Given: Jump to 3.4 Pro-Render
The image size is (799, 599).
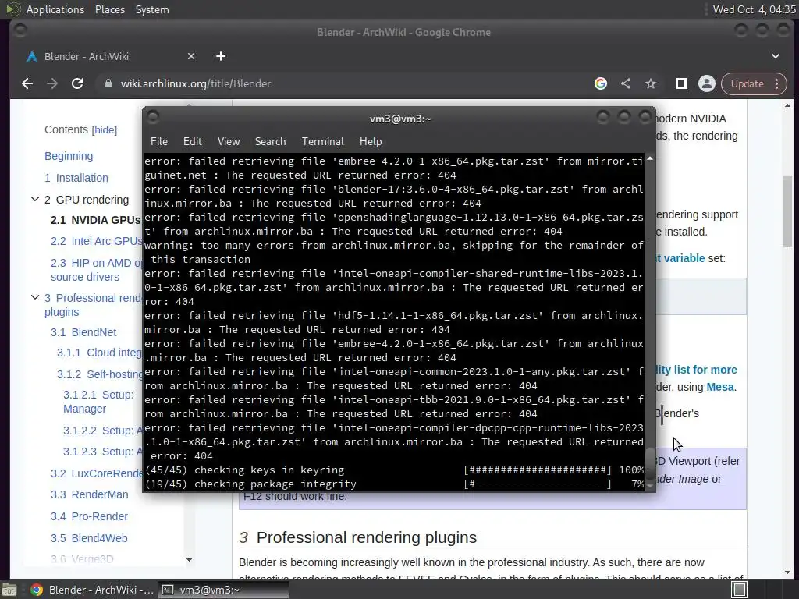Looking at the screenshot, I should tap(89, 516).
